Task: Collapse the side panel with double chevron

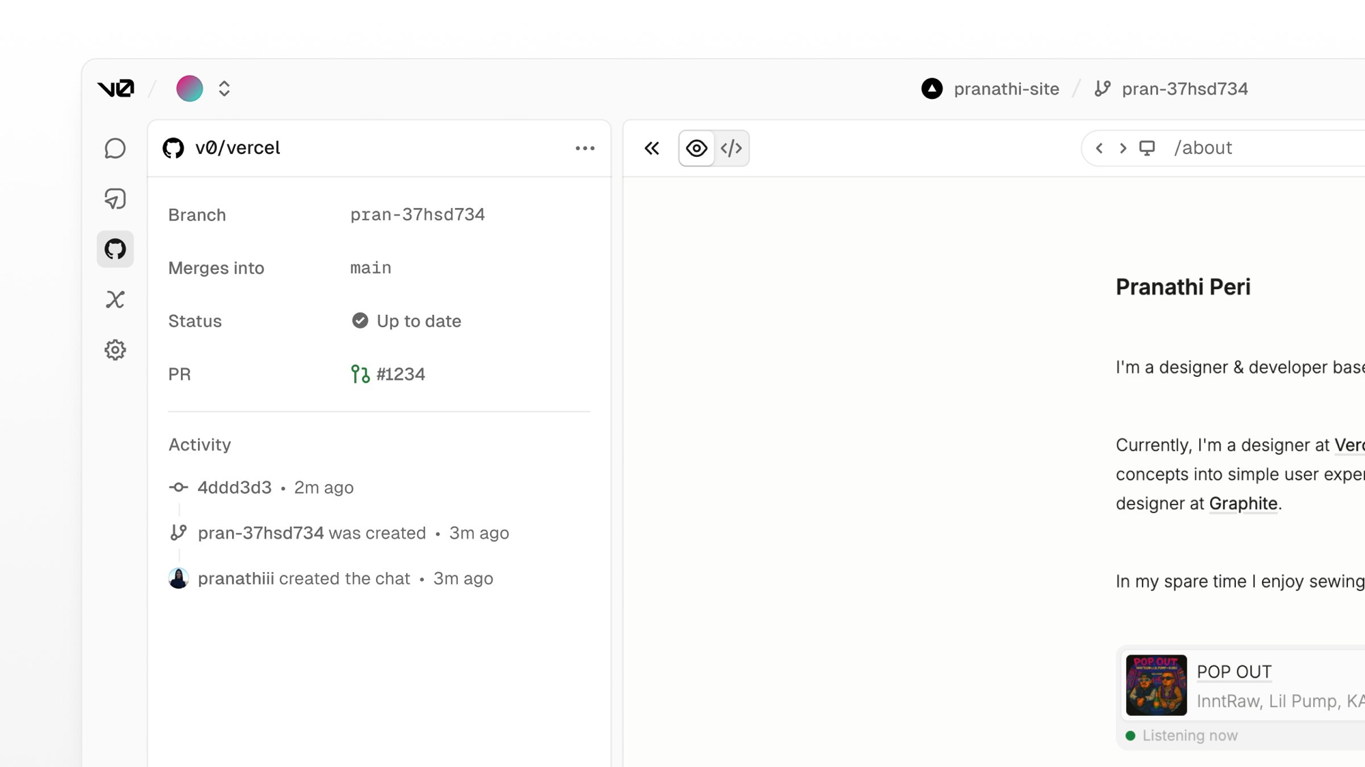Action: (652, 148)
